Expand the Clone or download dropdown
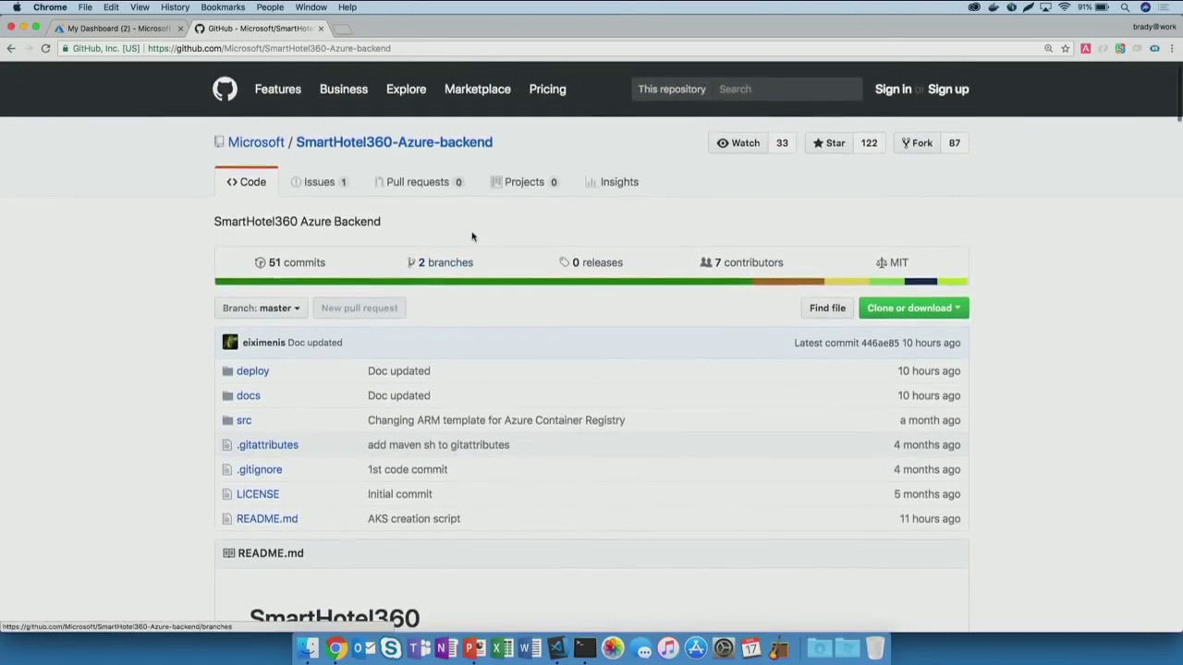Image resolution: width=1183 pixels, height=665 pixels. click(913, 308)
